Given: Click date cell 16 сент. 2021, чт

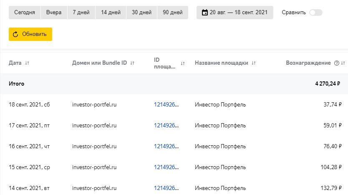Looking at the screenshot, I should (x=29, y=147).
